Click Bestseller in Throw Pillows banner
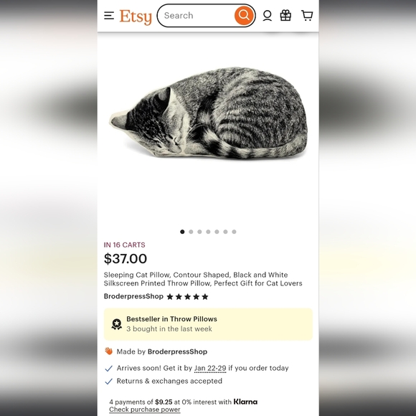This screenshot has width=416, height=416. pos(208,324)
